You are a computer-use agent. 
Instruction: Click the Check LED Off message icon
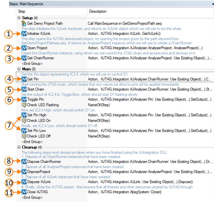pos(24,136)
